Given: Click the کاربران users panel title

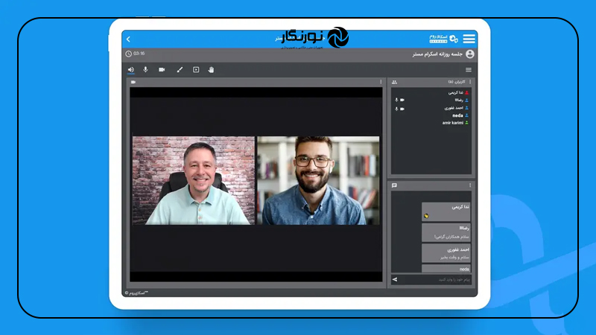Looking at the screenshot, I should tap(457, 82).
